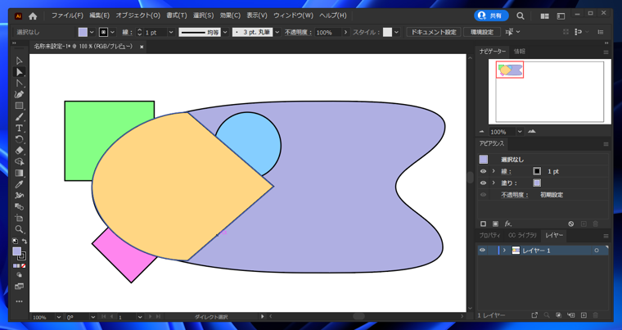Switch to the プロパティ tab
Viewport: 622px width, 330px height.
[x=489, y=236]
